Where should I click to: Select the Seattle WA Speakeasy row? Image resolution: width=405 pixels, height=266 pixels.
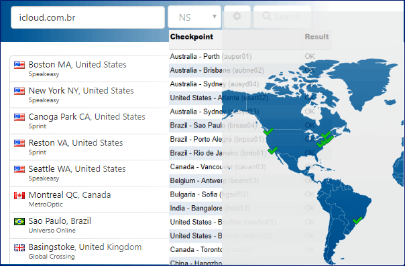click(89, 173)
